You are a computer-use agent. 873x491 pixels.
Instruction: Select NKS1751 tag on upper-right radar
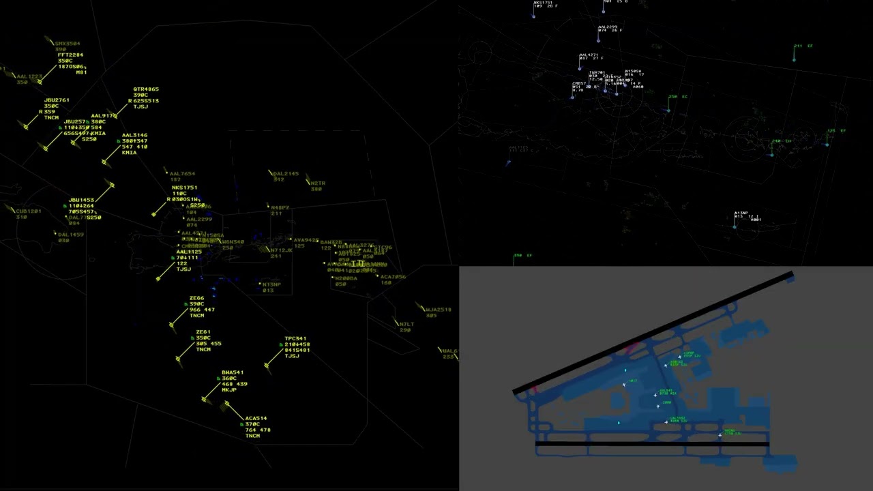[x=545, y=4]
